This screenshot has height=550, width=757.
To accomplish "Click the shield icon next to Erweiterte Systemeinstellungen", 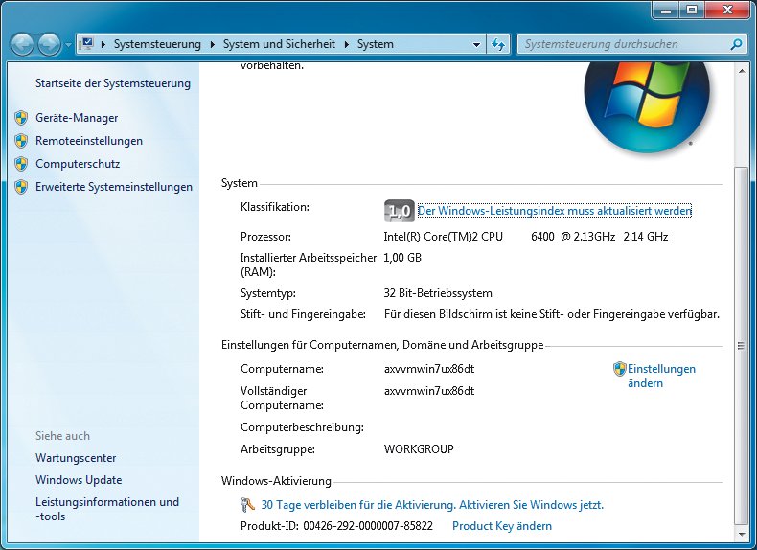I will (21, 187).
